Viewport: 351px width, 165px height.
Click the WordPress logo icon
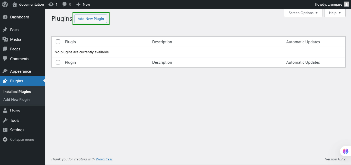5,4
